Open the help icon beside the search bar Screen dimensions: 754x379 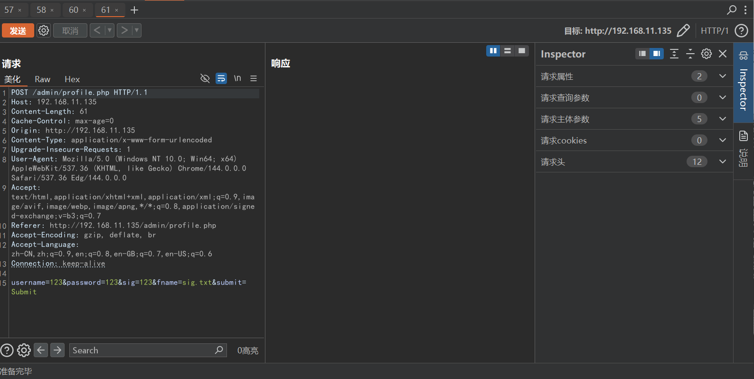coord(7,351)
